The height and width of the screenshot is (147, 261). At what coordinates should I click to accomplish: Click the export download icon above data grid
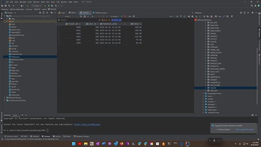coord(177,16)
